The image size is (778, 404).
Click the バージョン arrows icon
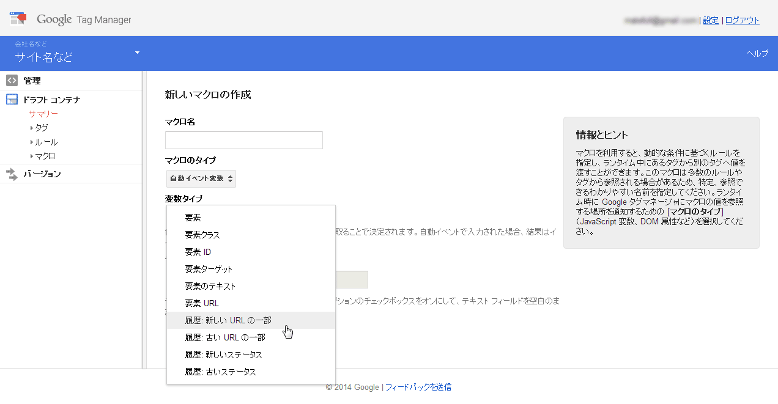pos(12,174)
